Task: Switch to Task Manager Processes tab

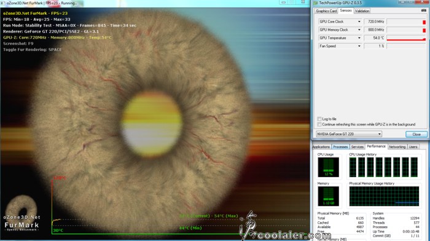Action: [x=340, y=147]
